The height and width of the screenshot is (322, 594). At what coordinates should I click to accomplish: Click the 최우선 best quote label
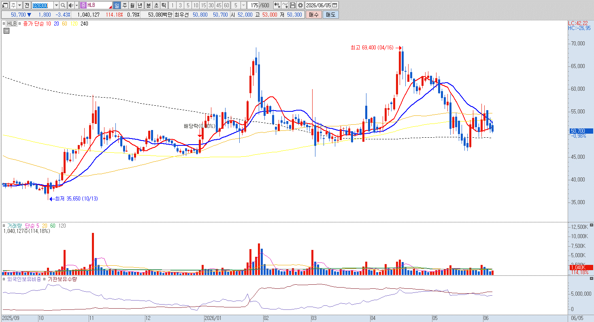182,15
